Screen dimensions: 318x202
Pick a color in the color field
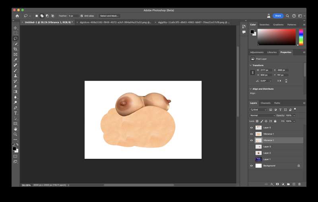[277, 37]
